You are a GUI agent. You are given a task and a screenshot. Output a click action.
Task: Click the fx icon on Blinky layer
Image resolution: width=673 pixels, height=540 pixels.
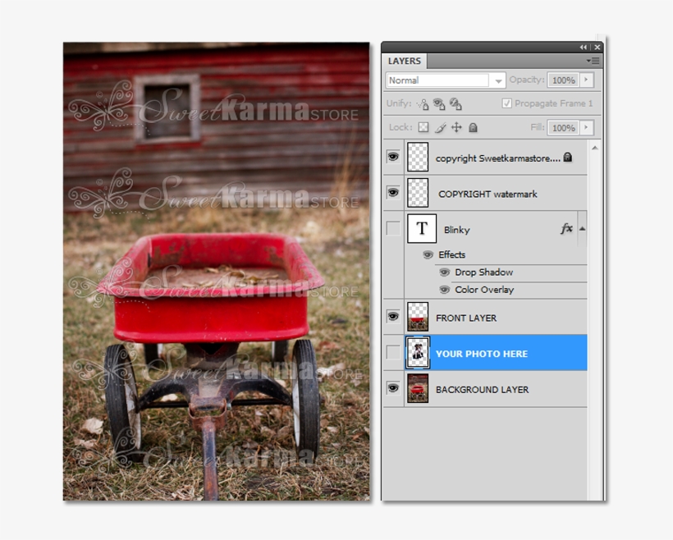[566, 228]
